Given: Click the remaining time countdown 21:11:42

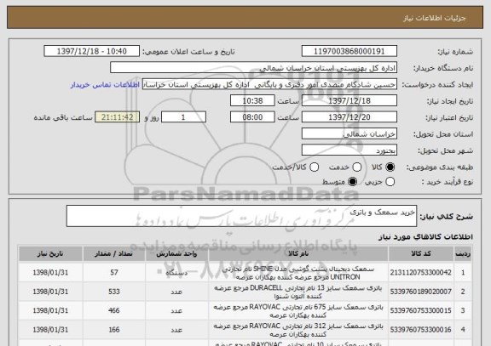Looking at the screenshot, I should point(117,117).
